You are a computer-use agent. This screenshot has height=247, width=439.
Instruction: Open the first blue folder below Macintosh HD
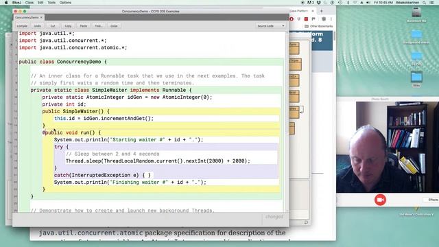(416, 36)
